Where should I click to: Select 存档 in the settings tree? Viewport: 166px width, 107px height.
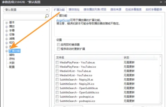[x=12, y=59]
